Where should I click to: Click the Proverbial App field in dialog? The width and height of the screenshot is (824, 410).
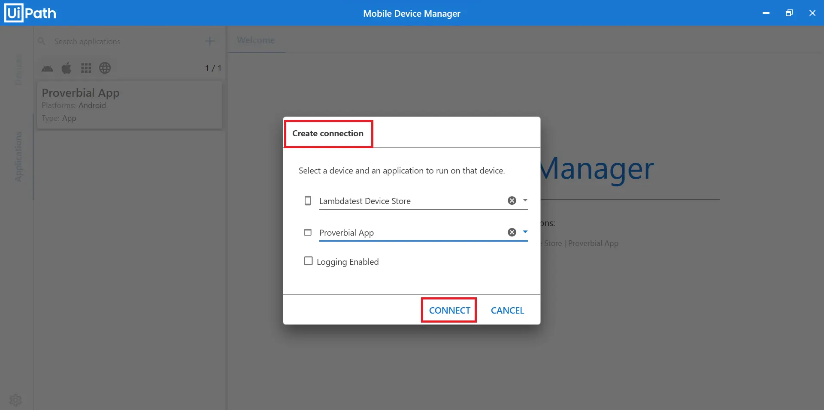(410, 233)
